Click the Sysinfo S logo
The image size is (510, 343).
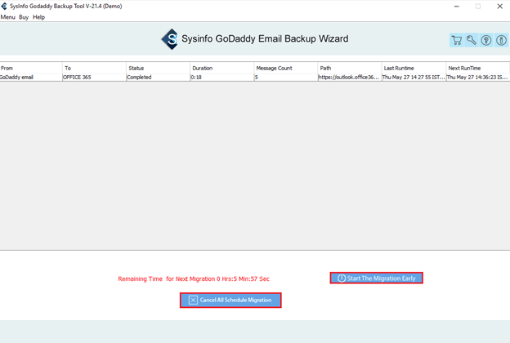[170, 39]
